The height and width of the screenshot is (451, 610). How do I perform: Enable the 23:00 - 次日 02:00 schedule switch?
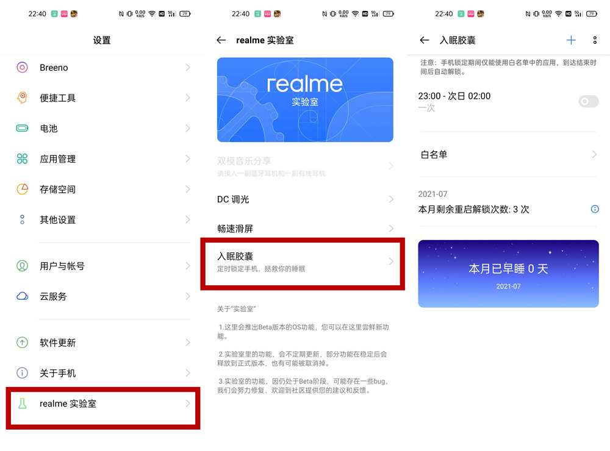tap(588, 102)
